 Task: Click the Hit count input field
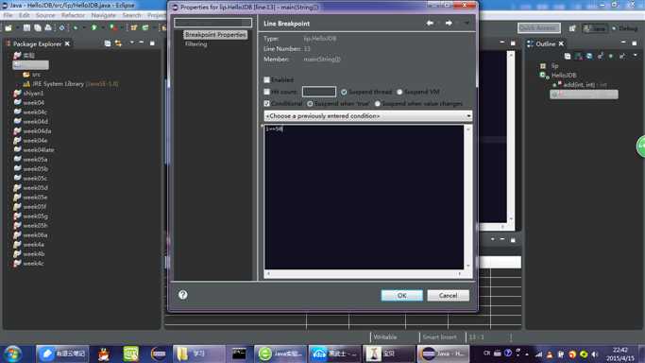(319, 92)
